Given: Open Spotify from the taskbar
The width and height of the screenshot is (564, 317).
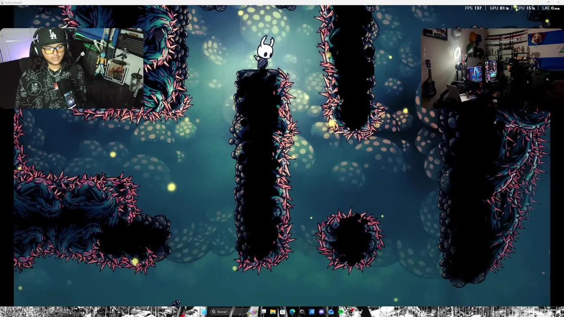Looking at the screenshot, I should click(x=341, y=312).
